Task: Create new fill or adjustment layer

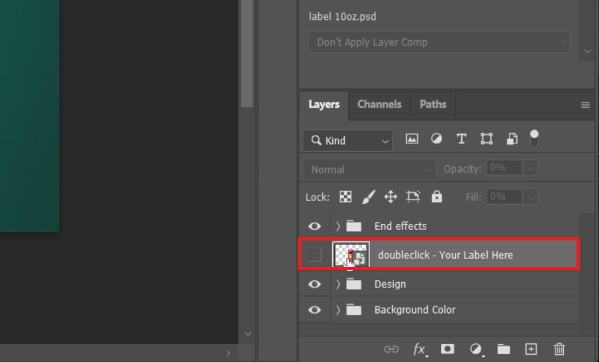Action: coord(476,349)
